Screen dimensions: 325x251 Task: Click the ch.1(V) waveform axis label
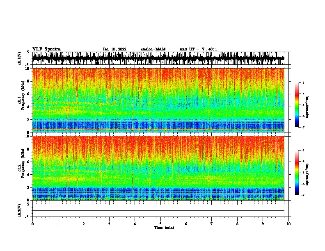click(20, 58)
